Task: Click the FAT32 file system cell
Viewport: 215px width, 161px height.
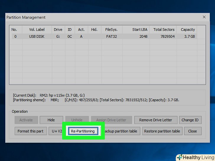Action: click(112, 37)
